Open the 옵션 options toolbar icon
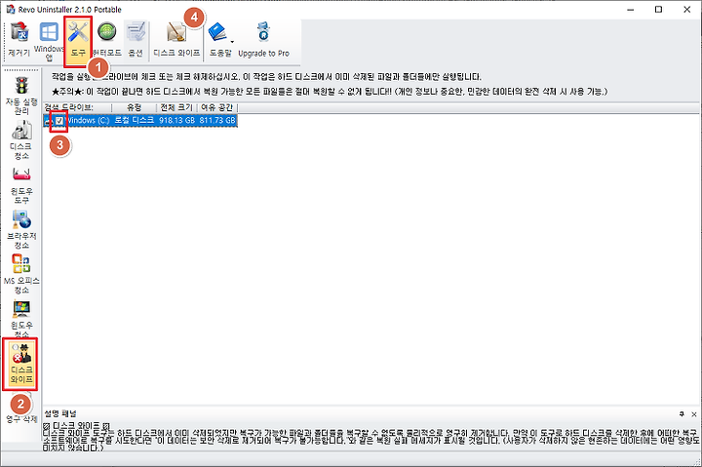The image size is (702, 467). pyautogui.click(x=136, y=39)
